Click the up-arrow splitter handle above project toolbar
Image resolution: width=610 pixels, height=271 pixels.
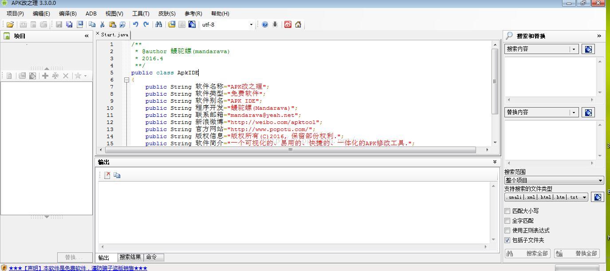[47, 68]
